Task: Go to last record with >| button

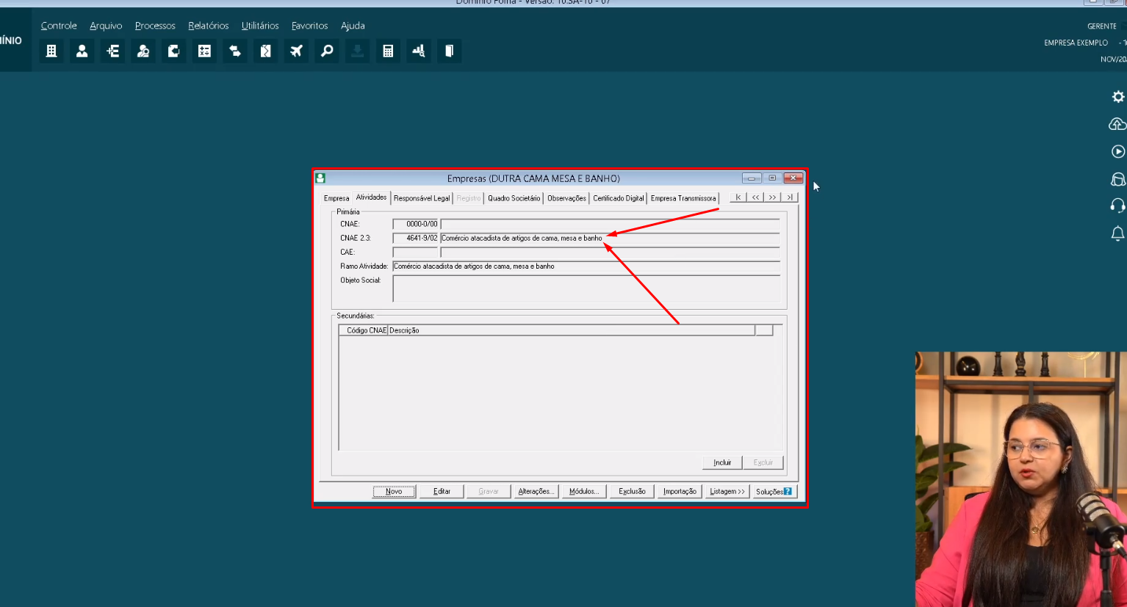Action: pyautogui.click(x=789, y=197)
